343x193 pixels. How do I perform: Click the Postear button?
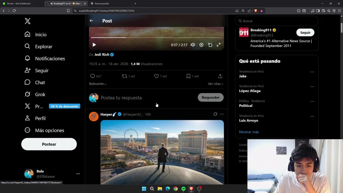tap(49, 144)
